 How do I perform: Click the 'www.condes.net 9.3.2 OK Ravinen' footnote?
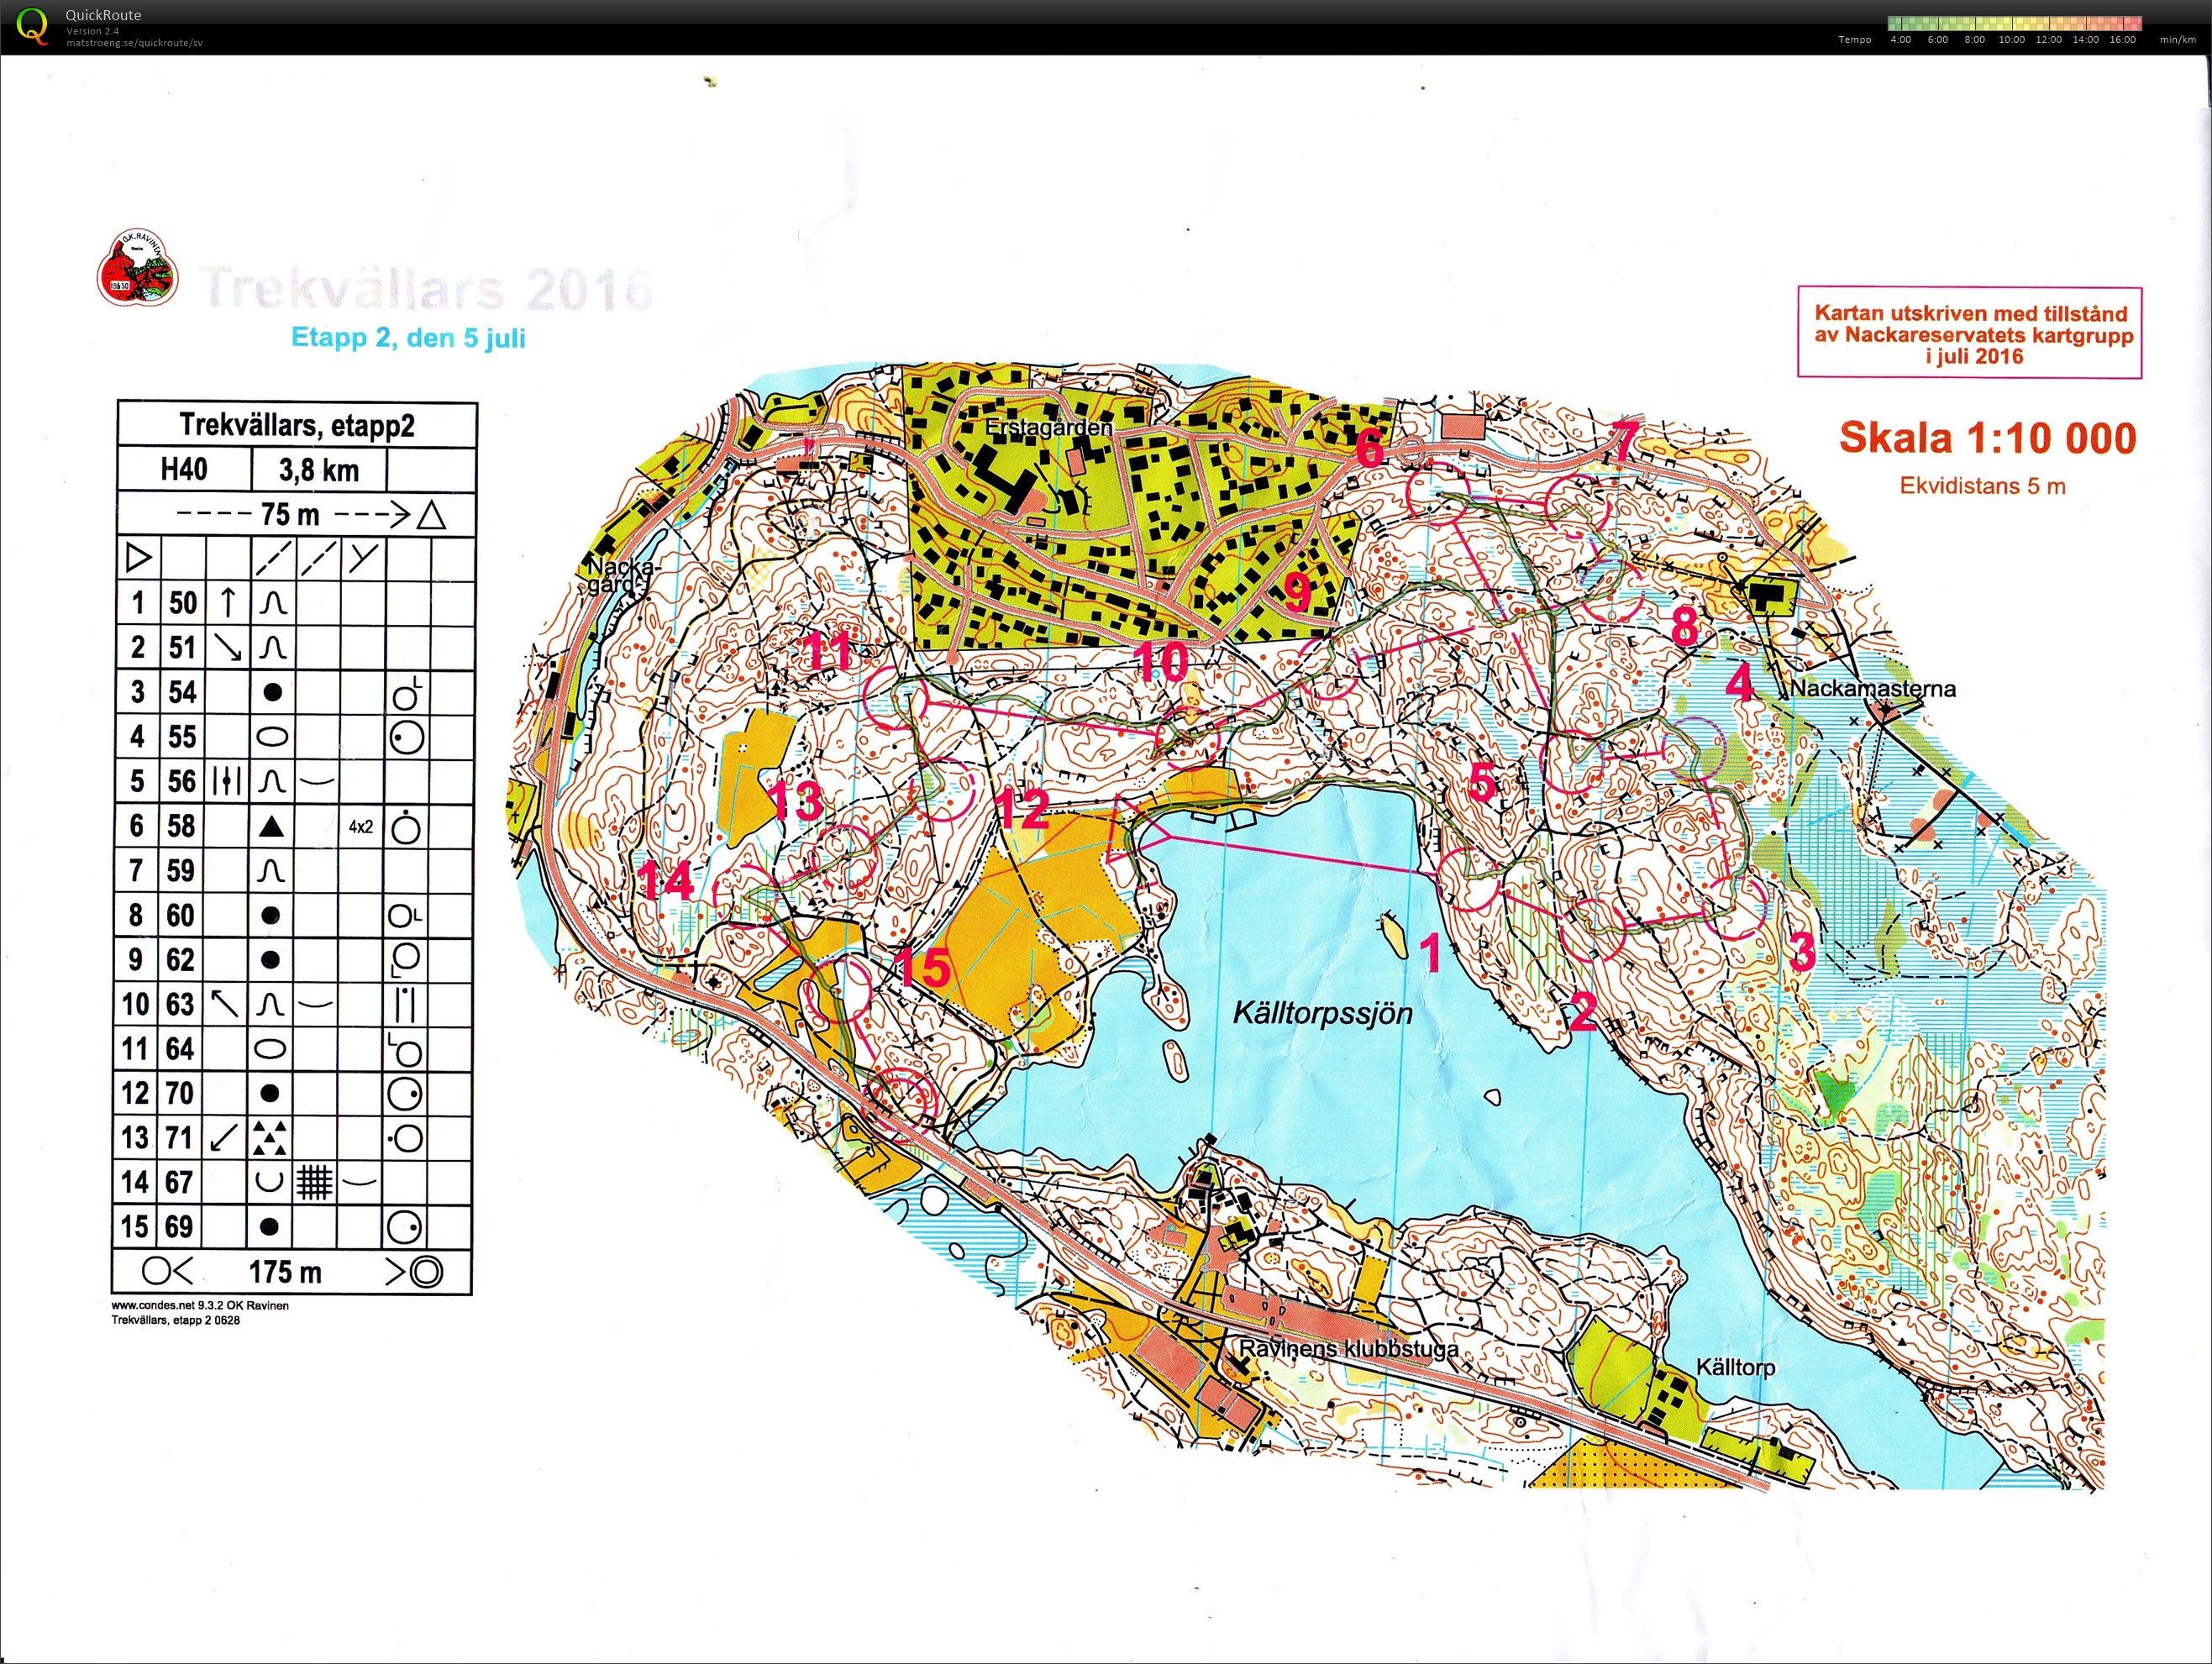pos(200,1305)
